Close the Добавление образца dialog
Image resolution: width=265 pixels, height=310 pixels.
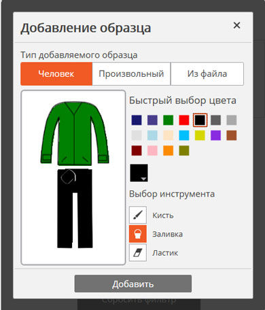coord(236,25)
